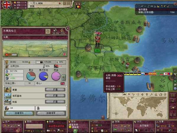Click the British flag shield in top-left corner

point(6,5)
